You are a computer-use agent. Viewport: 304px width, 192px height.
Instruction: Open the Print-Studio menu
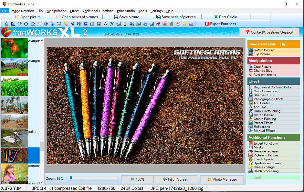click(x=126, y=11)
